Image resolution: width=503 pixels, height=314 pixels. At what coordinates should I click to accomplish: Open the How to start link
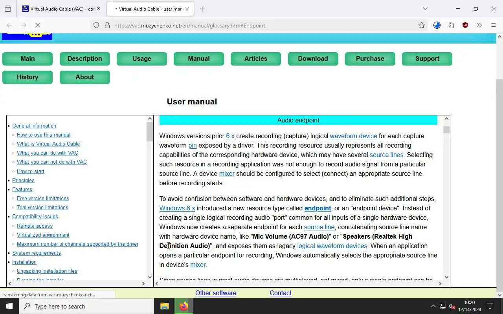31,171
